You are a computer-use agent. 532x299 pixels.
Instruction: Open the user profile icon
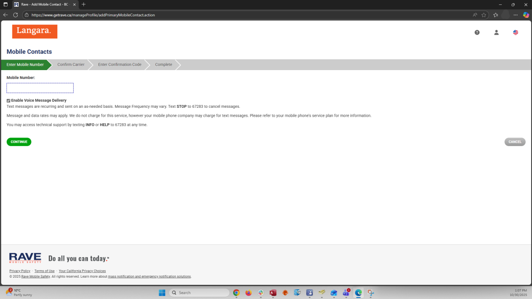pos(496,32)
